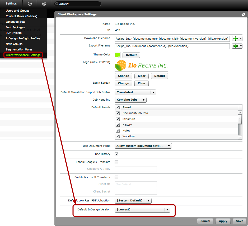Screen dimensions: 248x226
Task: Open the Settings menu
Action: (x=11, y=3)
